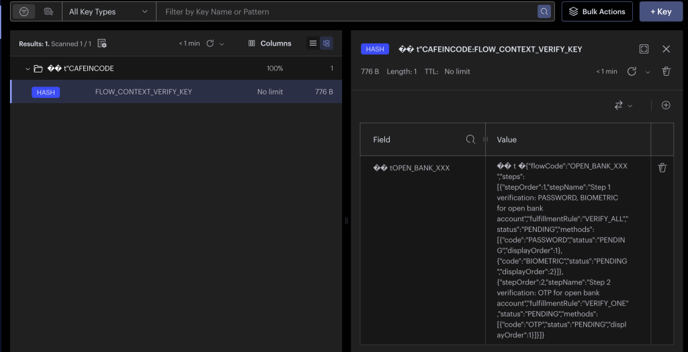
Task: Click the 776 B size in key row
Action: tap(324, 91)
